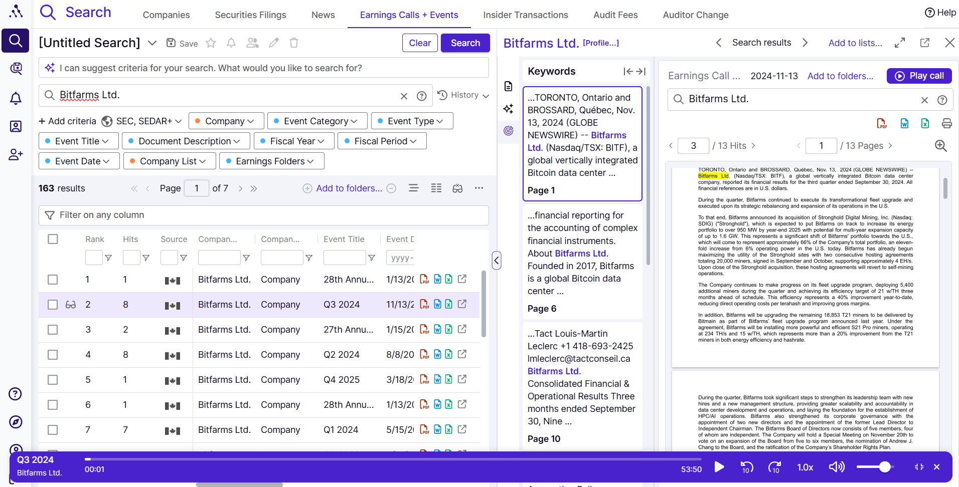Click the purple Search button
Screen dimensions: 959x487
[465, 43]
